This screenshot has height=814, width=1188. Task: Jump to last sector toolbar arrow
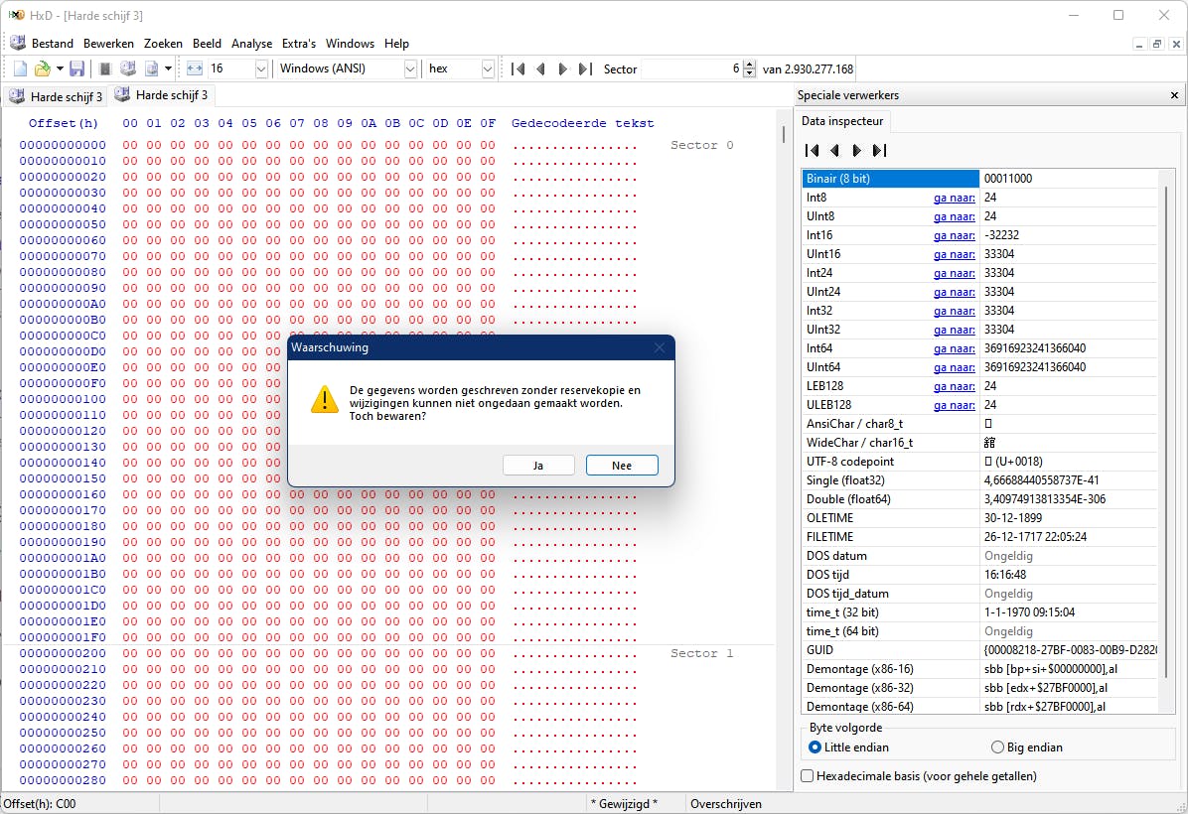[x=585, y=68]
